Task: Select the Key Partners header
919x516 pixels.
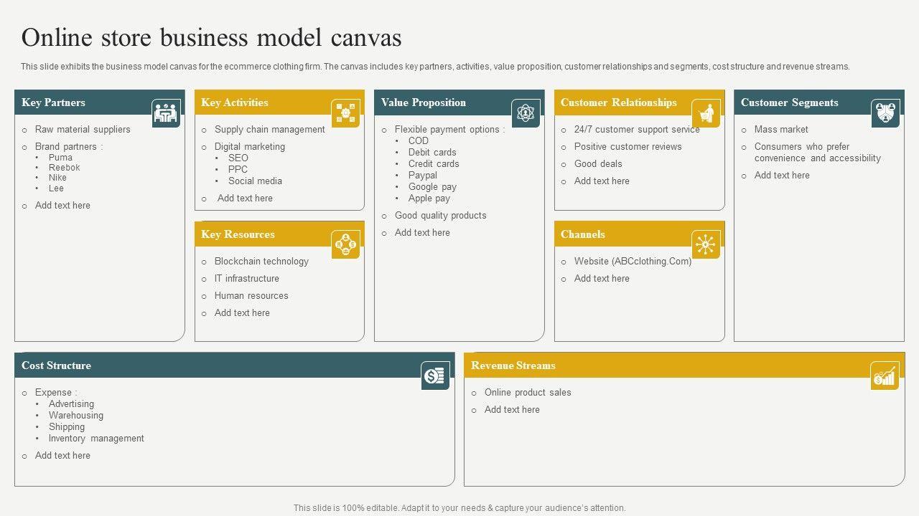Action: [x=53, y=102]
